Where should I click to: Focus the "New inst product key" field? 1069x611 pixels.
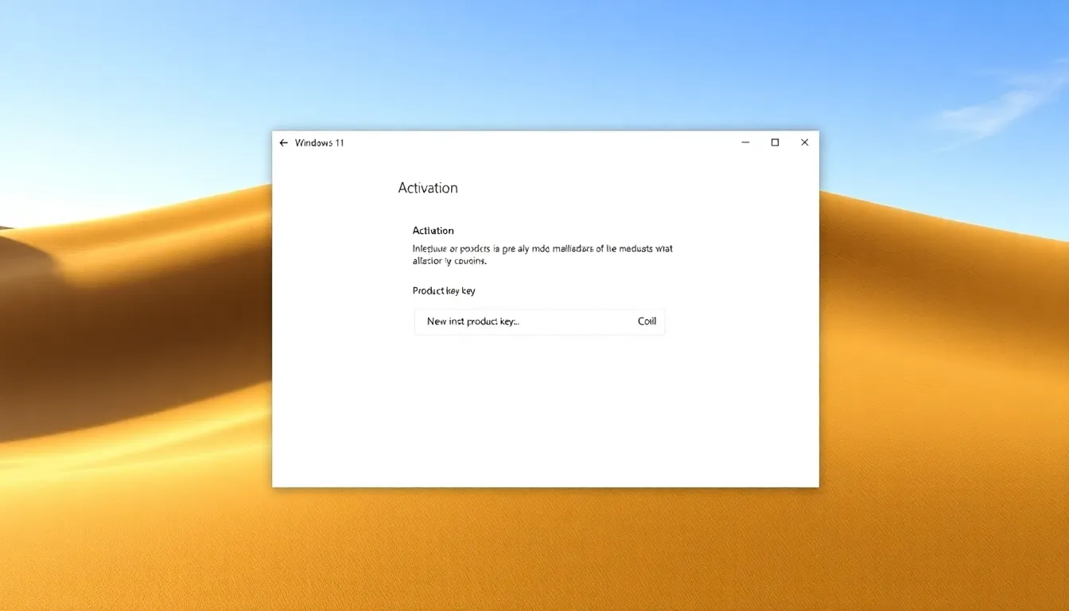coord(472,321)
